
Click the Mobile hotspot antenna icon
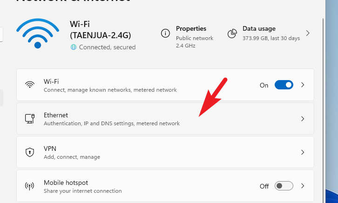30,186
